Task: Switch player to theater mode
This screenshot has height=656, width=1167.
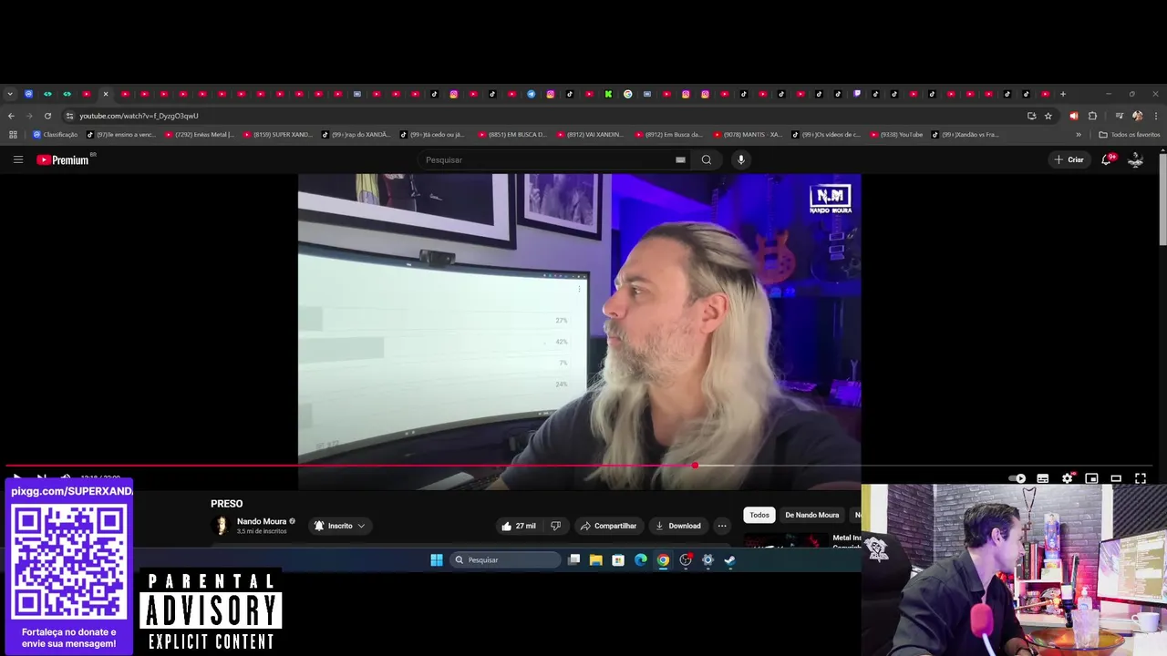Action: [1116, 478]
